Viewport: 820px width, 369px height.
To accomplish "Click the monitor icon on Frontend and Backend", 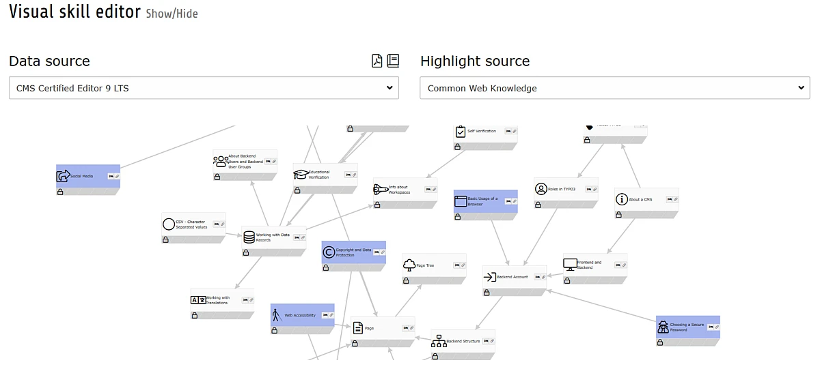I will (570, 265).
